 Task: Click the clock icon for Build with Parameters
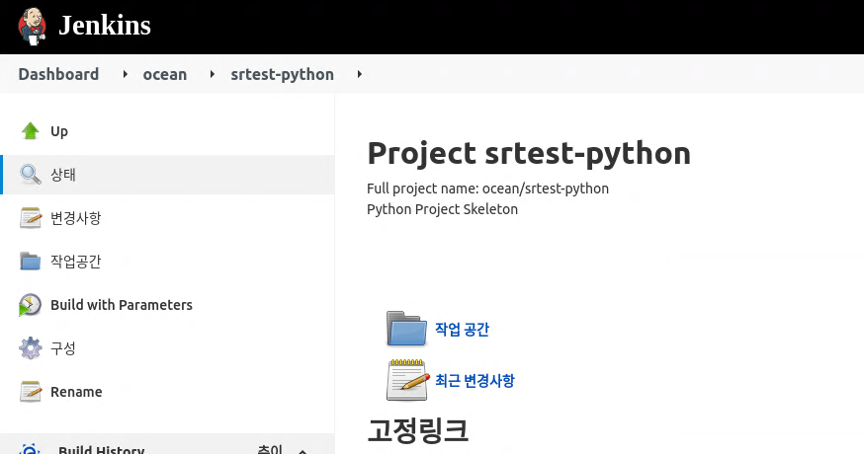click(x=31, y=305)
